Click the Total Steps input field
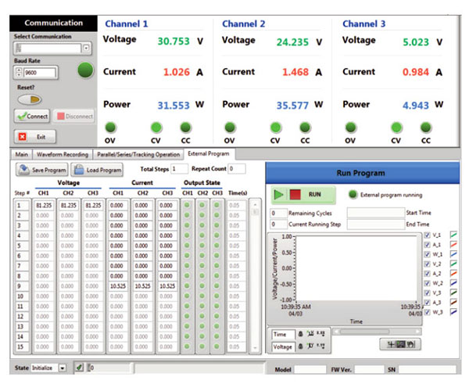 pyautogui.click(x=179, y=169)
